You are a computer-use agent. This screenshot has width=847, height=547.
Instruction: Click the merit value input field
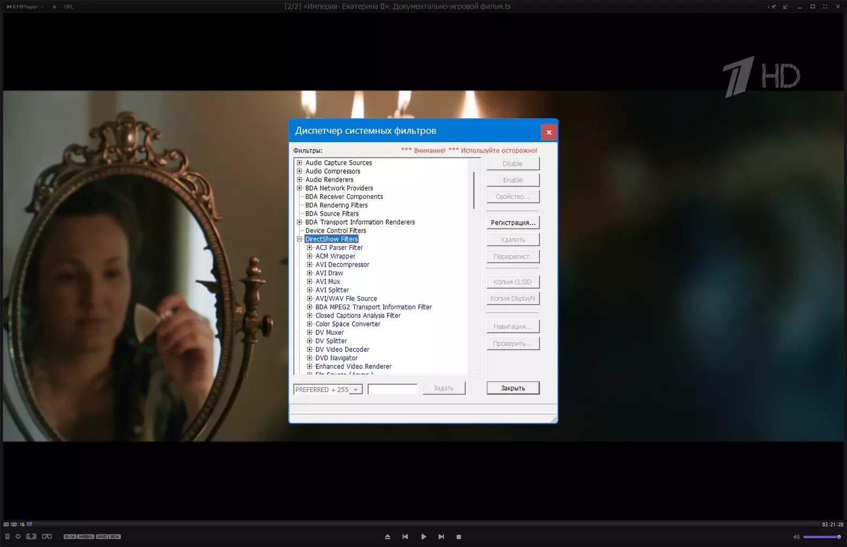392,389
